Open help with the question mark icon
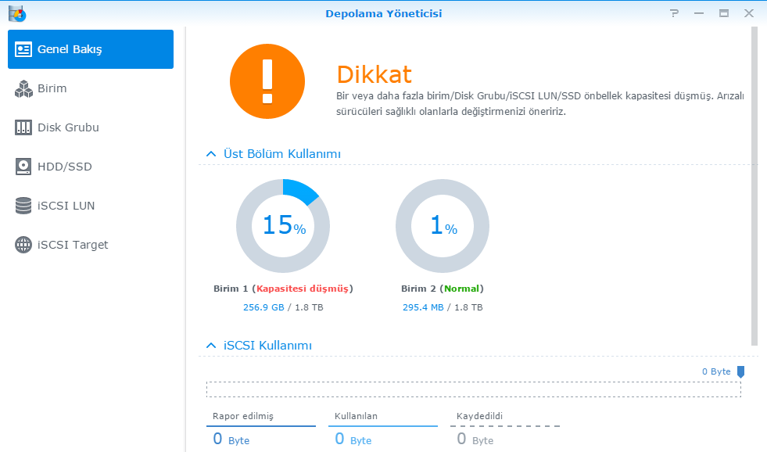 point(674,13)
